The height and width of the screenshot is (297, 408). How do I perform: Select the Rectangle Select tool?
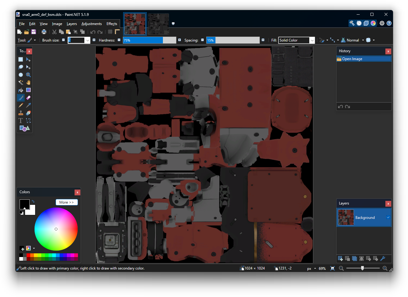[21, 60]
